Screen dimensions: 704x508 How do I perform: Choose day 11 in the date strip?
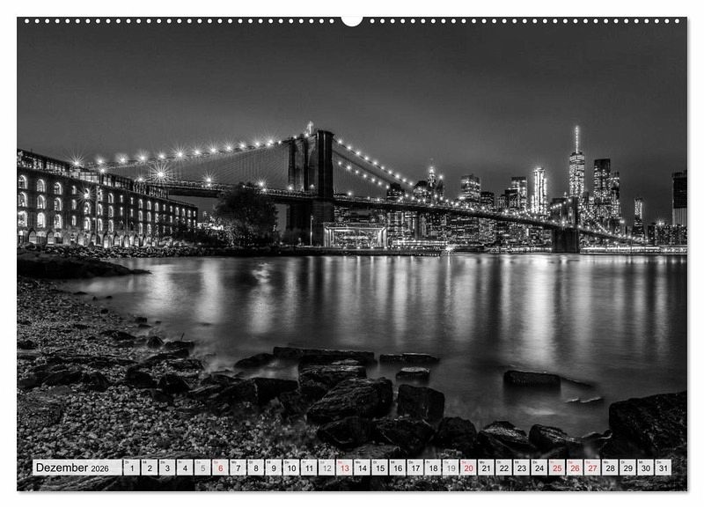(309, 468)
